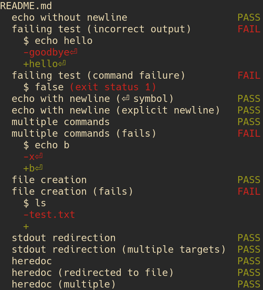Select "failing test (incorrect output)" test name
The height and width of the screenshot is (290, 263).
[101, 29]
